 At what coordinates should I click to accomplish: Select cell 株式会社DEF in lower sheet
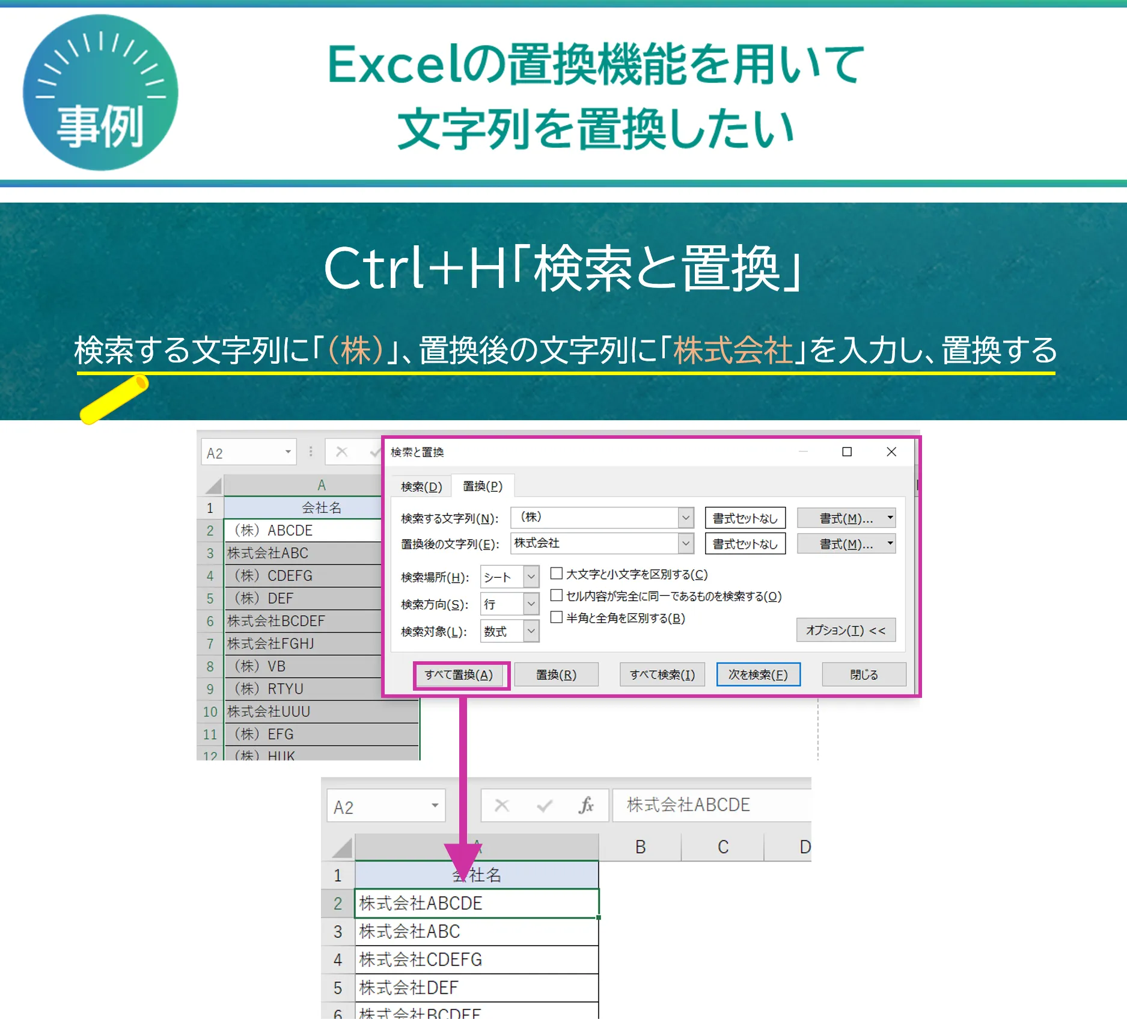(477, 988)
